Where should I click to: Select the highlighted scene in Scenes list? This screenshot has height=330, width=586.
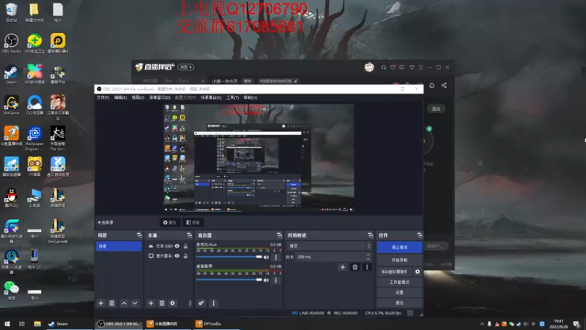point(119,246)
